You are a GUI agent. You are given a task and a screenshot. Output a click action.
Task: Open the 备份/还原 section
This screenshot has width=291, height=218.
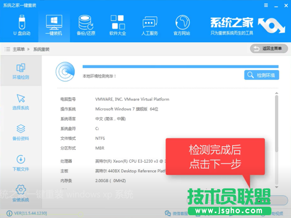point(86,25)
